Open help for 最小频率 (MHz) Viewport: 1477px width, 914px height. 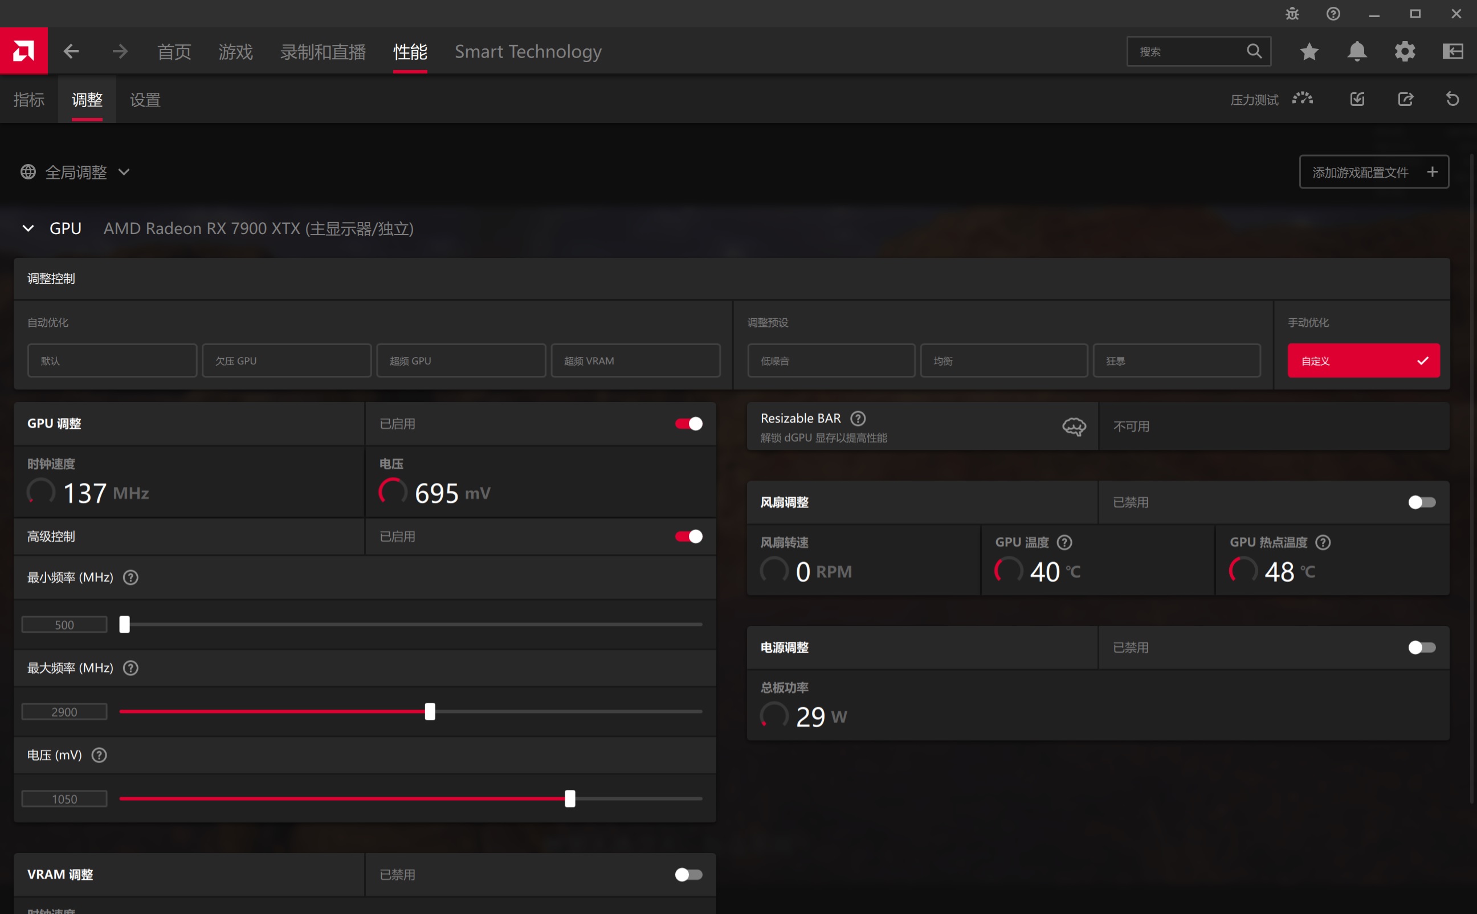(x=130, y=577)
